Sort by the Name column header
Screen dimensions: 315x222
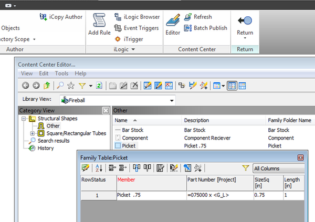tap(146, 120)
